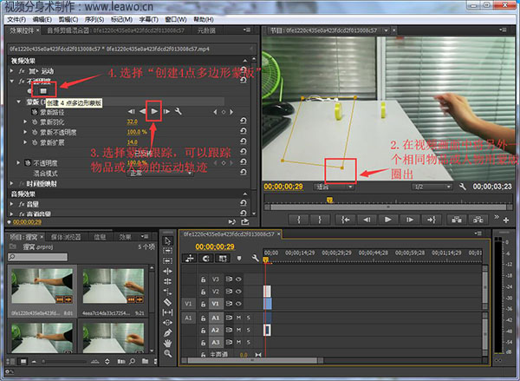Open the 正常 blend mode dropdown
Screen dimensions: 520x381
point(159,173)
